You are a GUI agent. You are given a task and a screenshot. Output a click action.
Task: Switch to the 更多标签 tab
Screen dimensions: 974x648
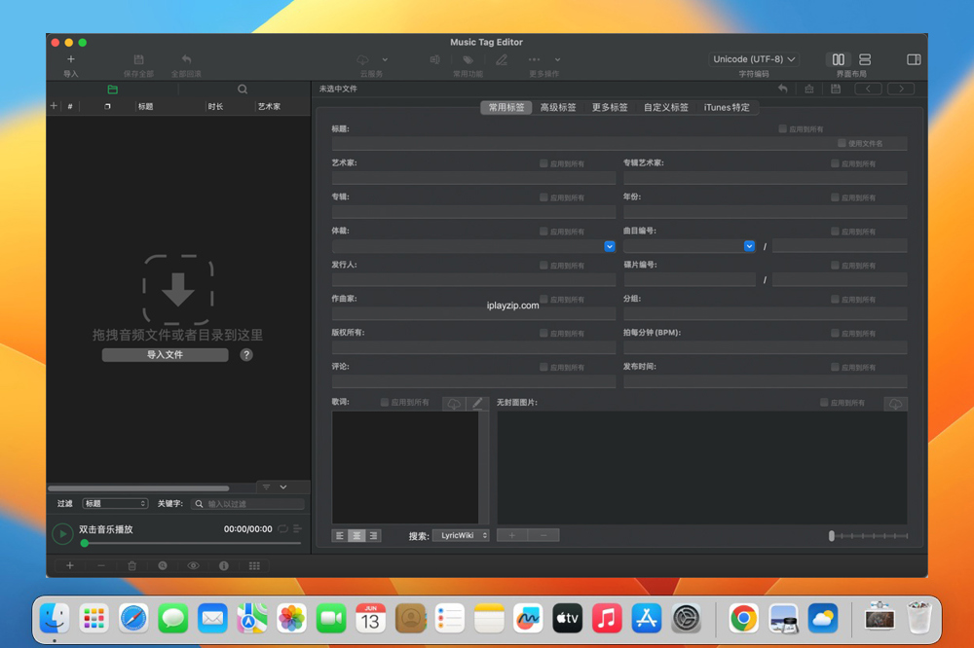pyautogui.click(x=610, y=107)
